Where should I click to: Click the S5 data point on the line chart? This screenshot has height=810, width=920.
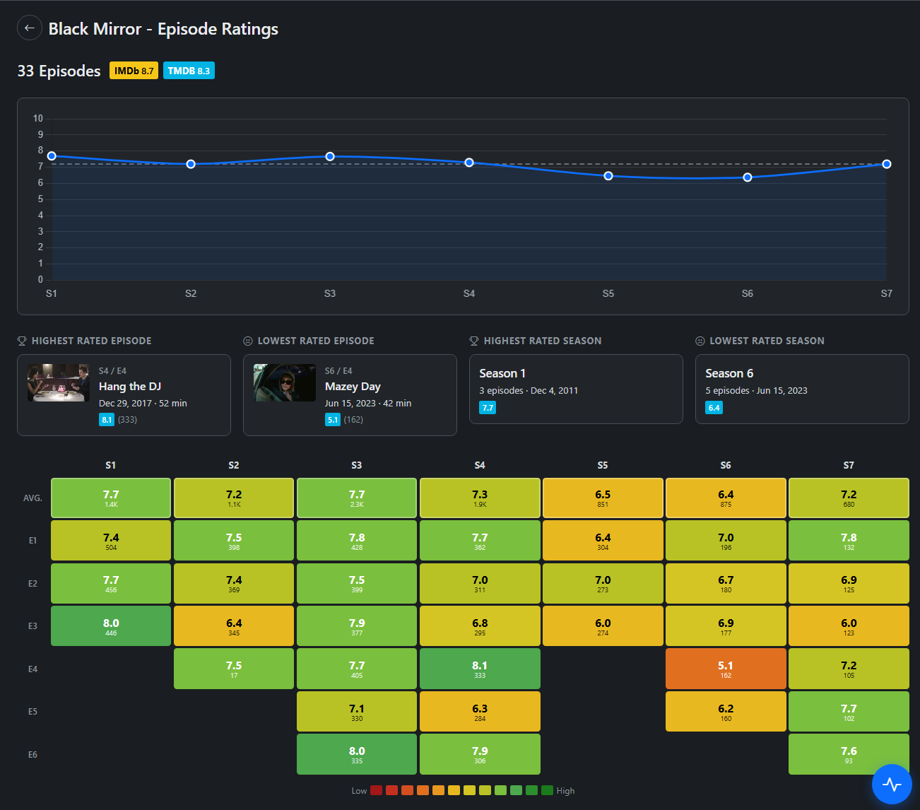point(608,176)
